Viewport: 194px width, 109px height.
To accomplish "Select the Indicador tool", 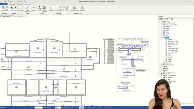I will (x=33, y=8).
